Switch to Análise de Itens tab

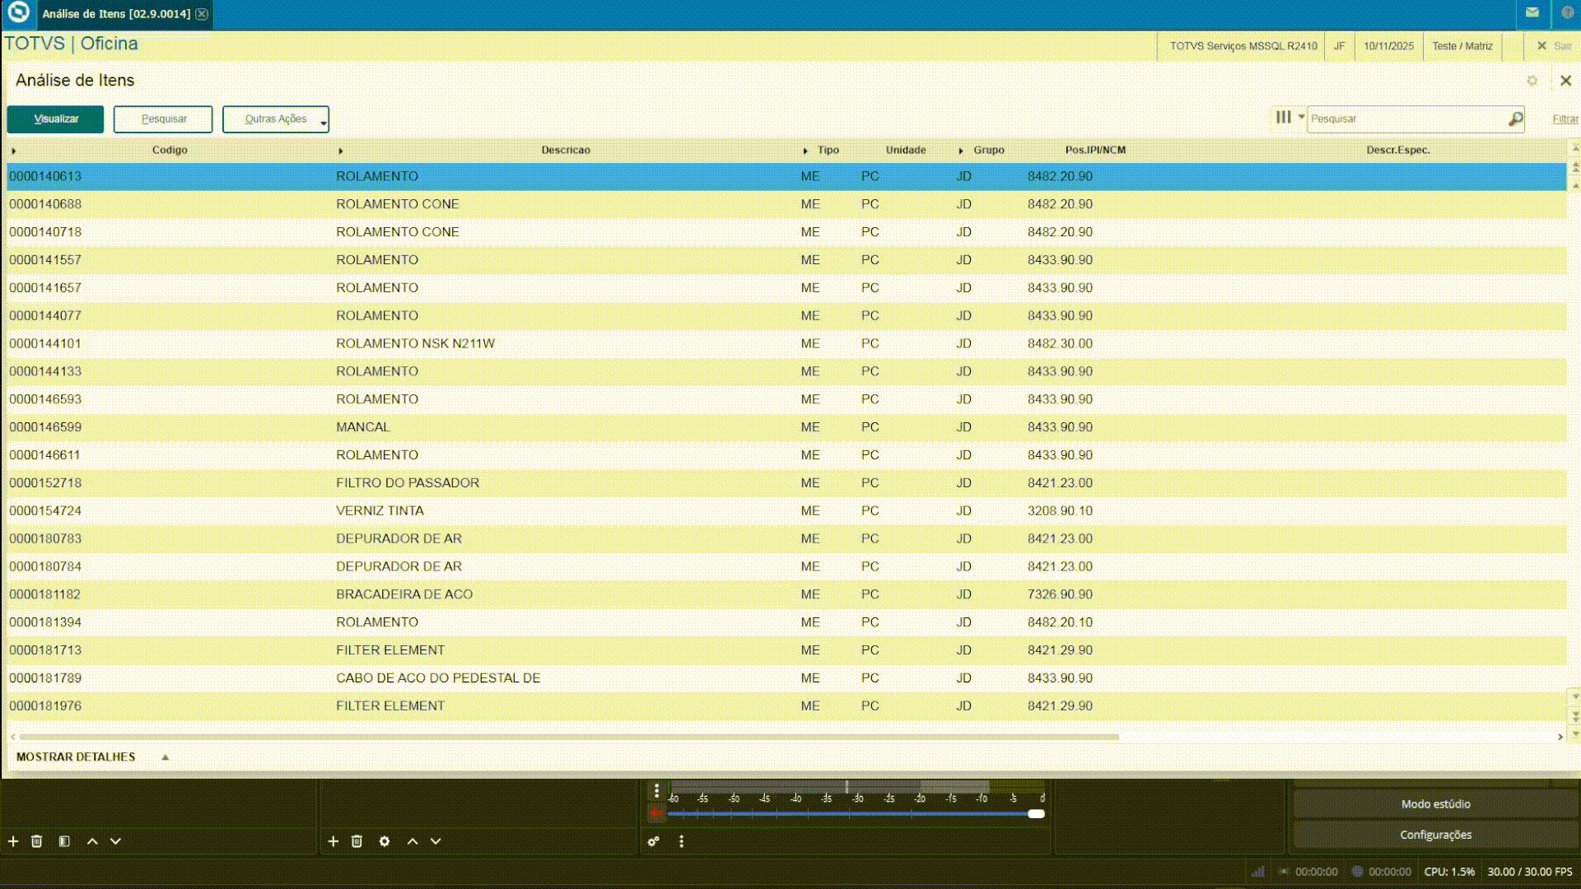[116, 14]
